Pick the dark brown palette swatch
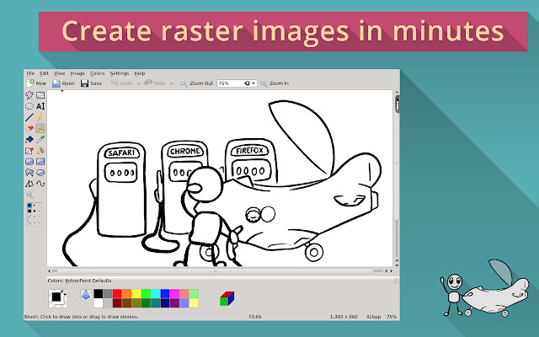 click(127, 303)
